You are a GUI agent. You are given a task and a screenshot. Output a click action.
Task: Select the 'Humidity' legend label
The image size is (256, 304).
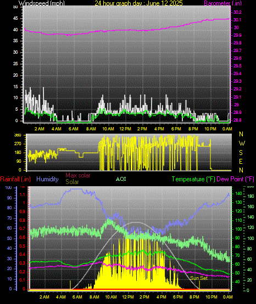[47, 179]
